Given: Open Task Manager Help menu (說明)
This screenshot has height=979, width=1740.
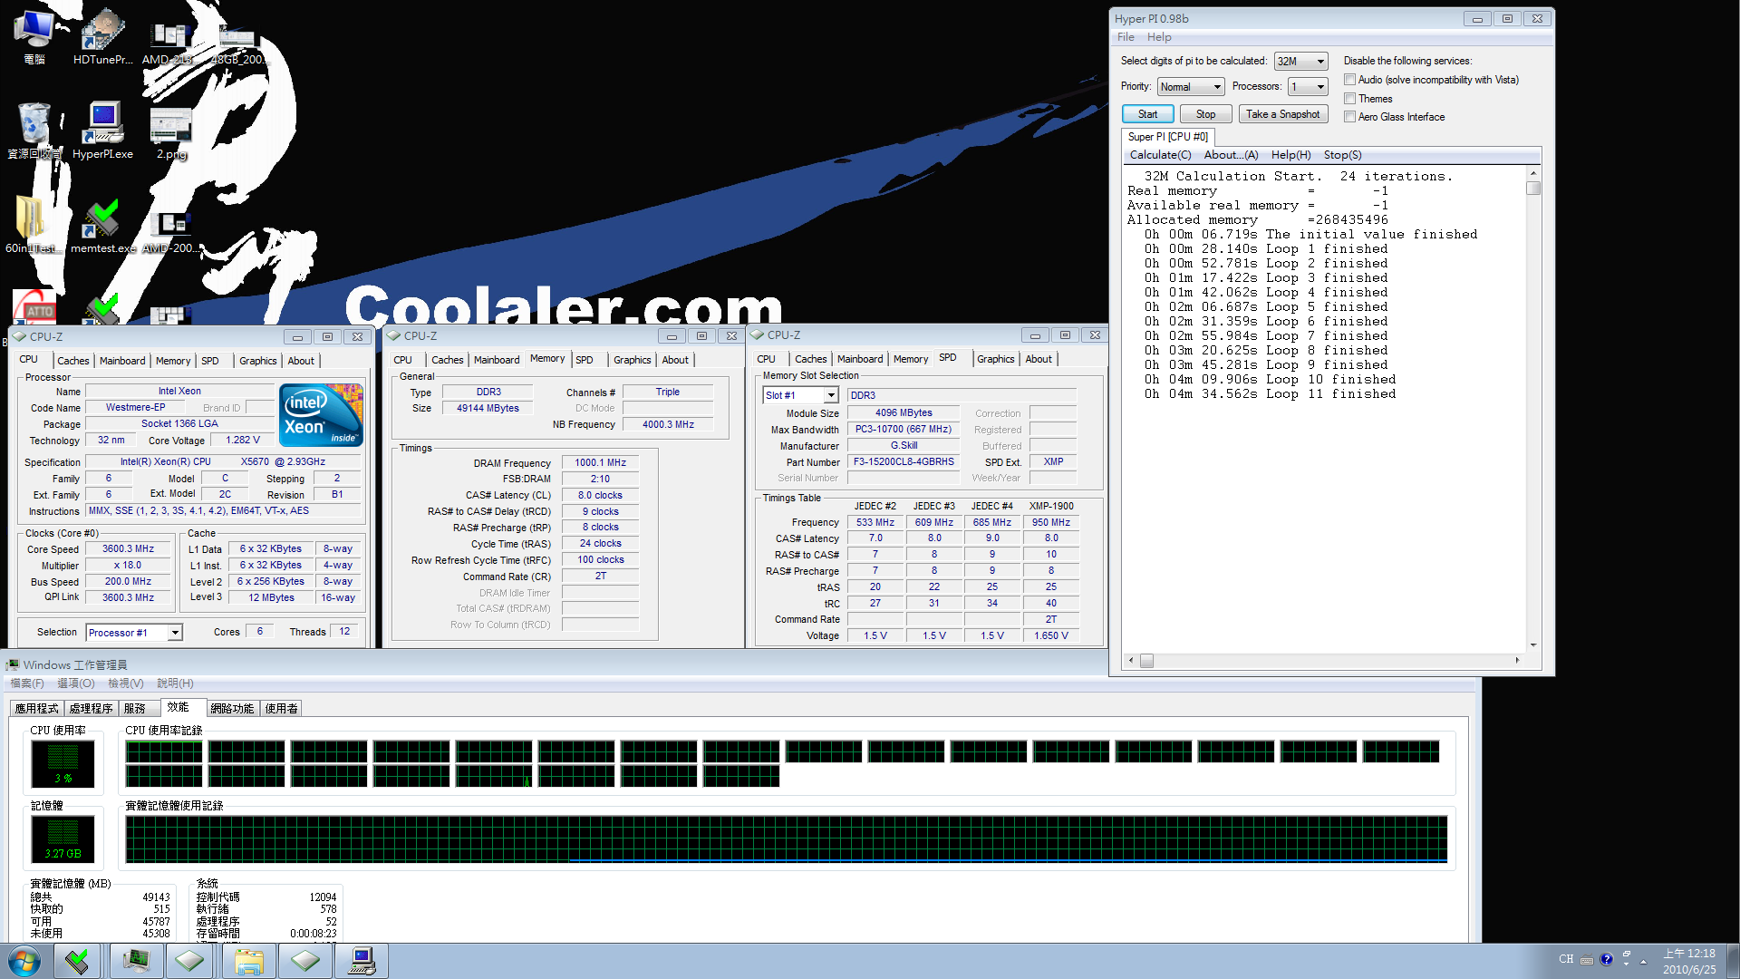Looking at the screenshot, I should pos(175,683).
